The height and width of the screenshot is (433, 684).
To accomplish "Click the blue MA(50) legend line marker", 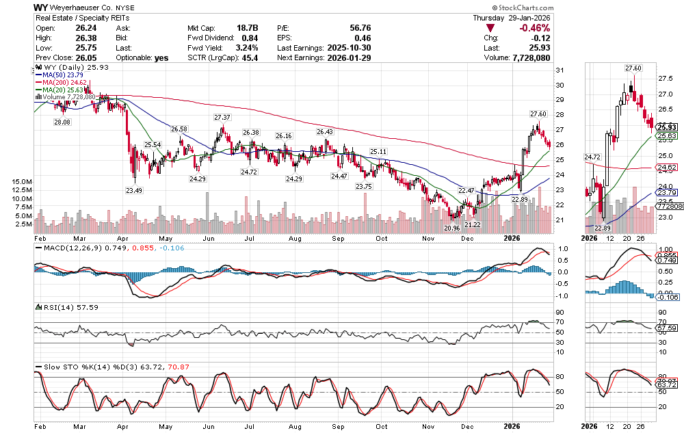I will (x=38, y=75).
